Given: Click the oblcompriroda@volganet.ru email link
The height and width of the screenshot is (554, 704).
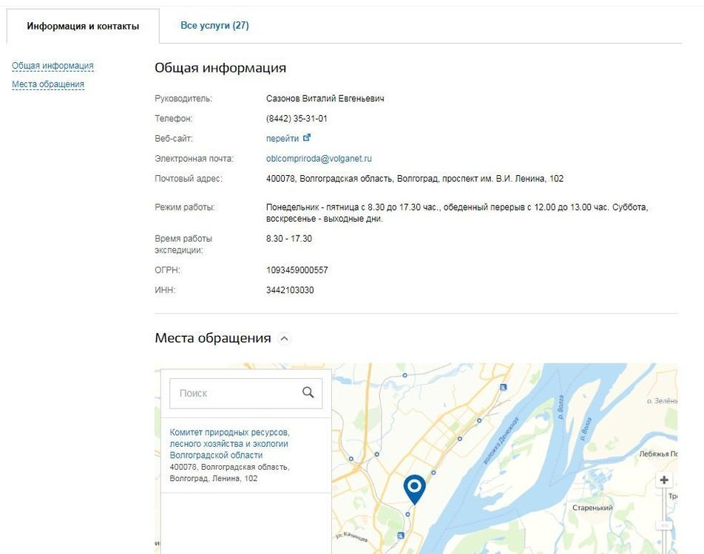Looking at the screenshot, I should 319,158.
